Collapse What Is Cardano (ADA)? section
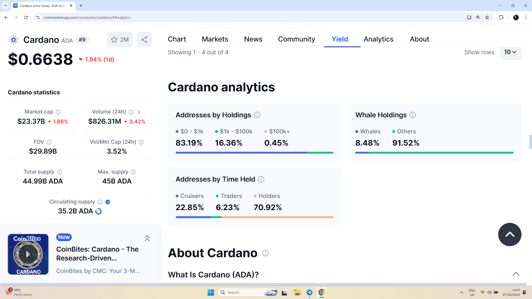This screenshot has height=299, width=532. [x=516, y=274]
